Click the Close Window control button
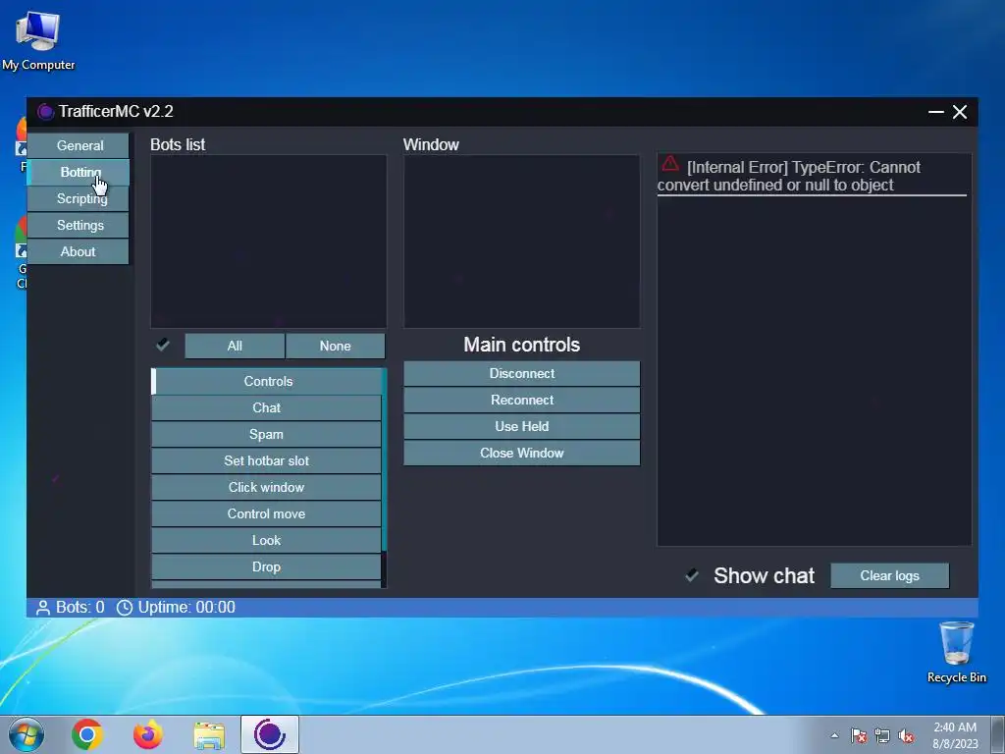The width and height of the screenshot is (1005, 754). (x=522, y=454)
